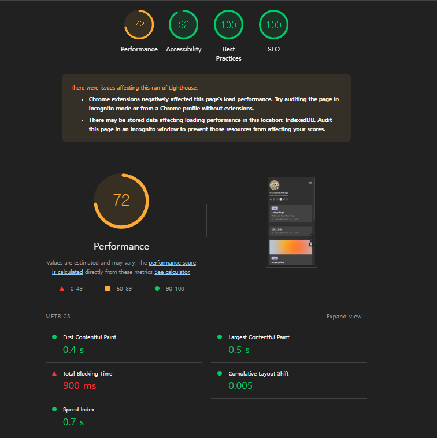This screenshot has width=437, height=438.
Task: Expand the Largest Contentful Paint metric value
Action: 239,350
